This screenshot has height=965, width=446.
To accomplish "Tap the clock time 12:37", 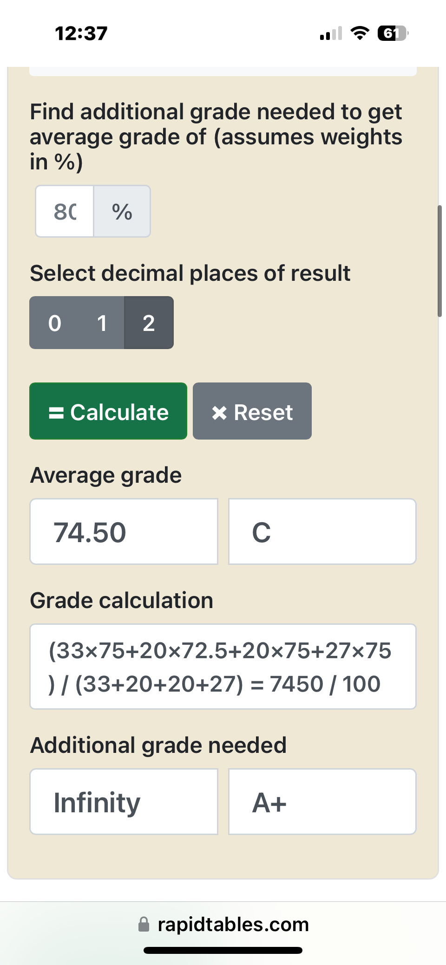I will (81, 33).
